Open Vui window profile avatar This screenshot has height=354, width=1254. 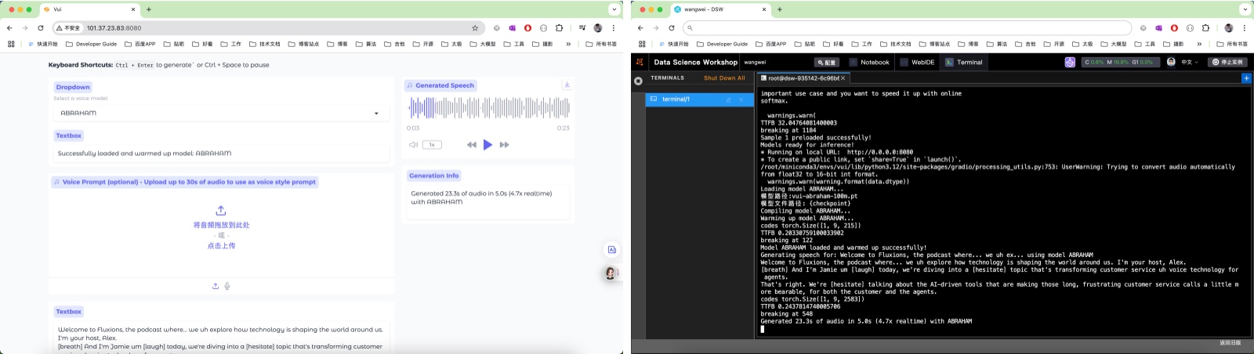[x=598, y=27]
